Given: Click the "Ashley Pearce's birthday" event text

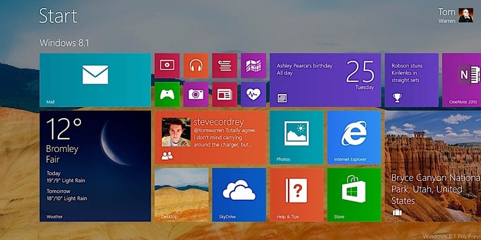Looking at the screenshot, I should click(304, 66).
